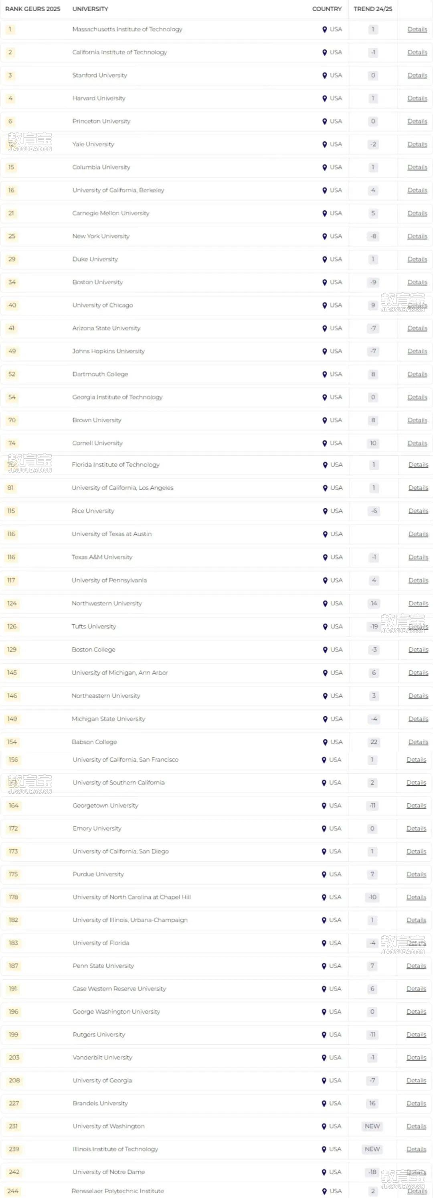The width and height of the screenshot is (433, 1198).
Task: View Details for Carnegie Mellon University
Action: tap(417, 214)
